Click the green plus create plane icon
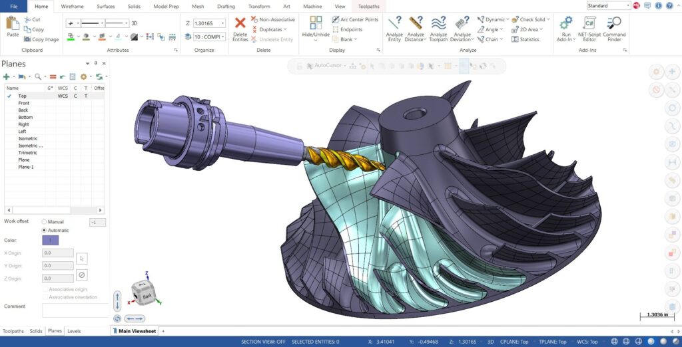The height and width of the screenshot is (347, 682). [x=6, y=77]
